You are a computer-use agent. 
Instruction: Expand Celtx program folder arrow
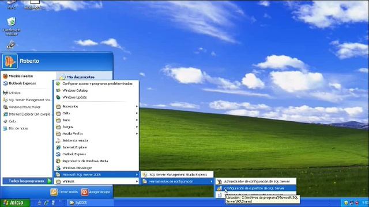[137, 113]
